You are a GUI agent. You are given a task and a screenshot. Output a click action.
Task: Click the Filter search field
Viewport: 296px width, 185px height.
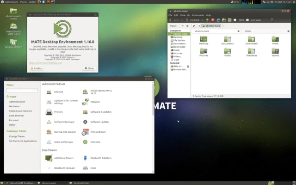[22, 90]
